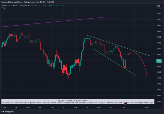Click the L62638 low value in legend
Image resolution: width=164 pixels, height=114 pixels.
pyautogui.click(x=43, y=6)
